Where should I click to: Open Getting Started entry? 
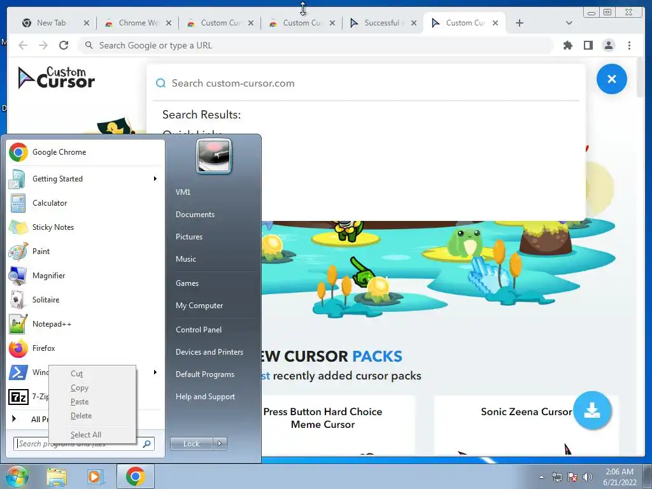(86, 179)
